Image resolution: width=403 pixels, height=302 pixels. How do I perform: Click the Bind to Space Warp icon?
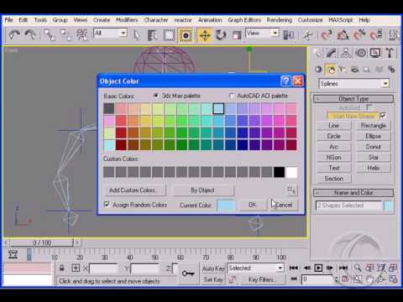pyautogui.click(x=82, y=35)
